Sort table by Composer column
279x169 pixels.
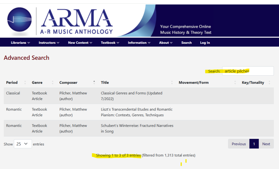[x=77, y=82]
